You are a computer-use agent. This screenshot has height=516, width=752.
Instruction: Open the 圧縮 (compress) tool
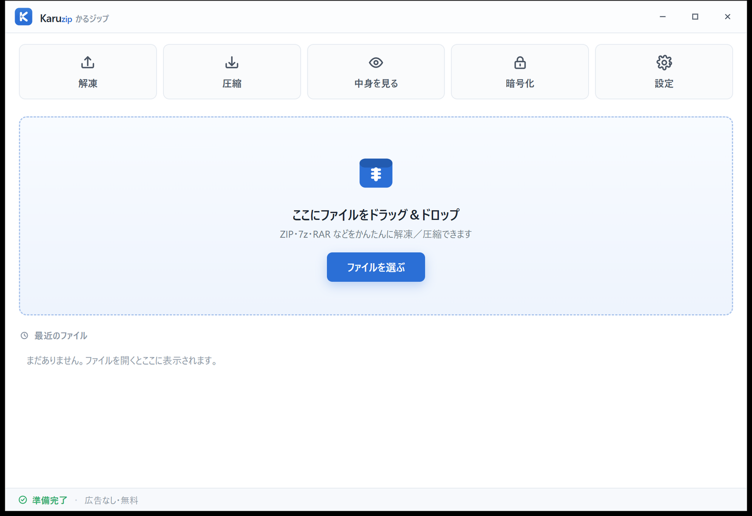[x=232, y=72]
